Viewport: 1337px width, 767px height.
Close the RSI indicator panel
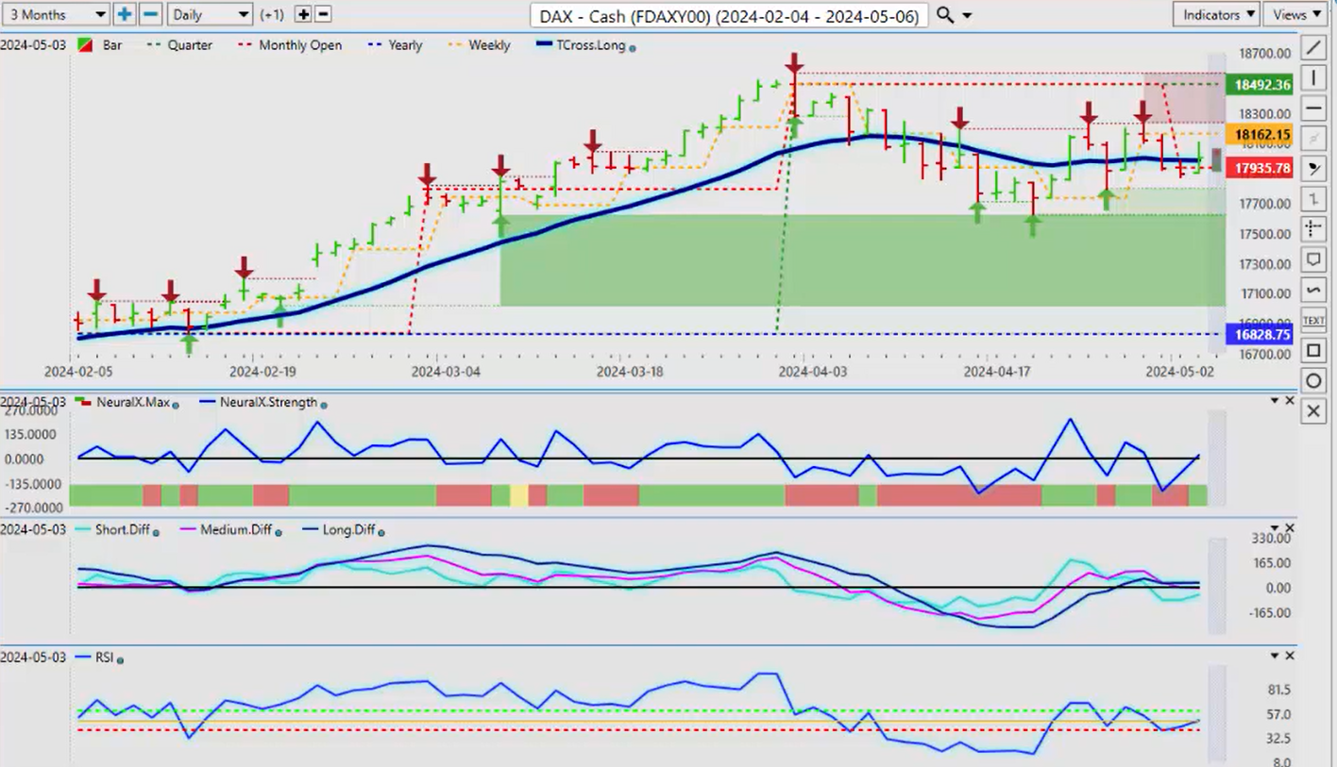click(1290, 656)
